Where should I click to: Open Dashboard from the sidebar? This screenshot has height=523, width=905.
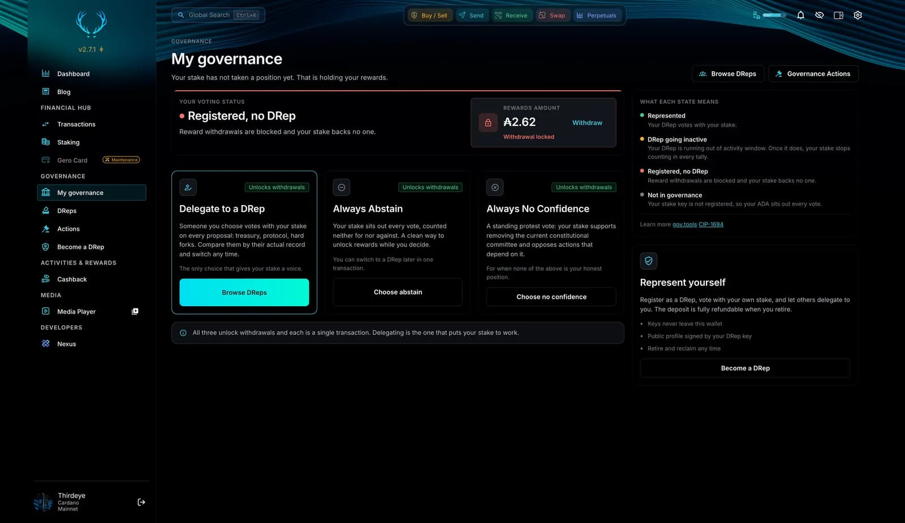point(92,74)
